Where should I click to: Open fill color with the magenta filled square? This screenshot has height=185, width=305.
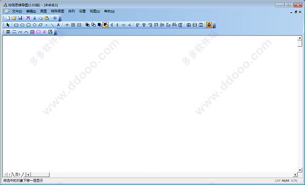point(33,32)
